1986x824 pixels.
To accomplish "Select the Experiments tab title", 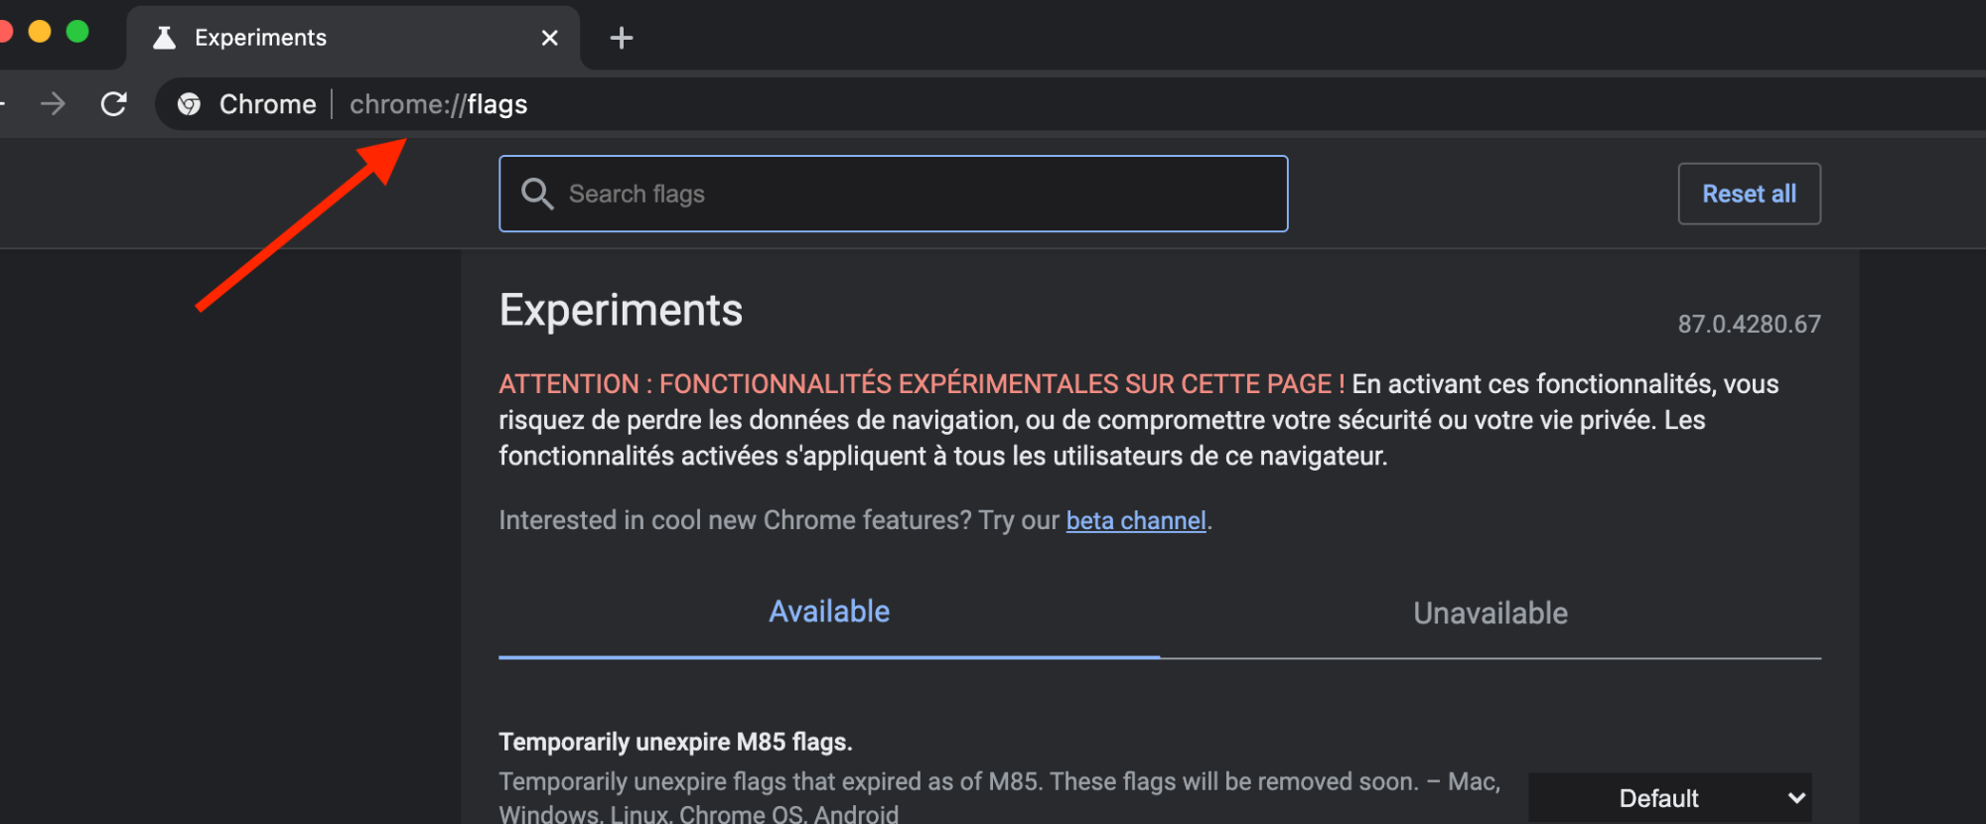I will (260, 38).
